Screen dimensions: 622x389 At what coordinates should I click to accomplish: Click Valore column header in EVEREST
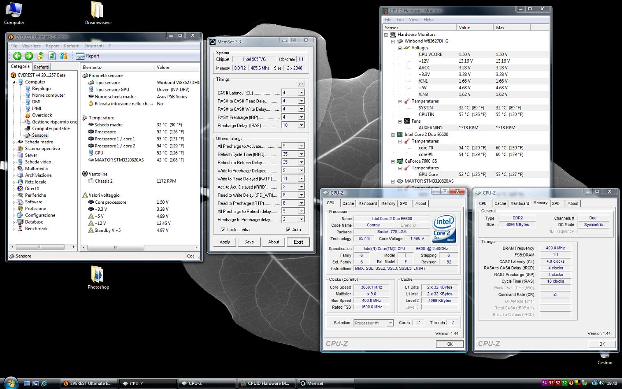click(178, 67)
